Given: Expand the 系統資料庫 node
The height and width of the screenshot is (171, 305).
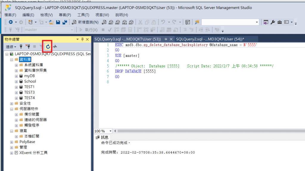Looking at the screenshot, I should coord(16,65).
